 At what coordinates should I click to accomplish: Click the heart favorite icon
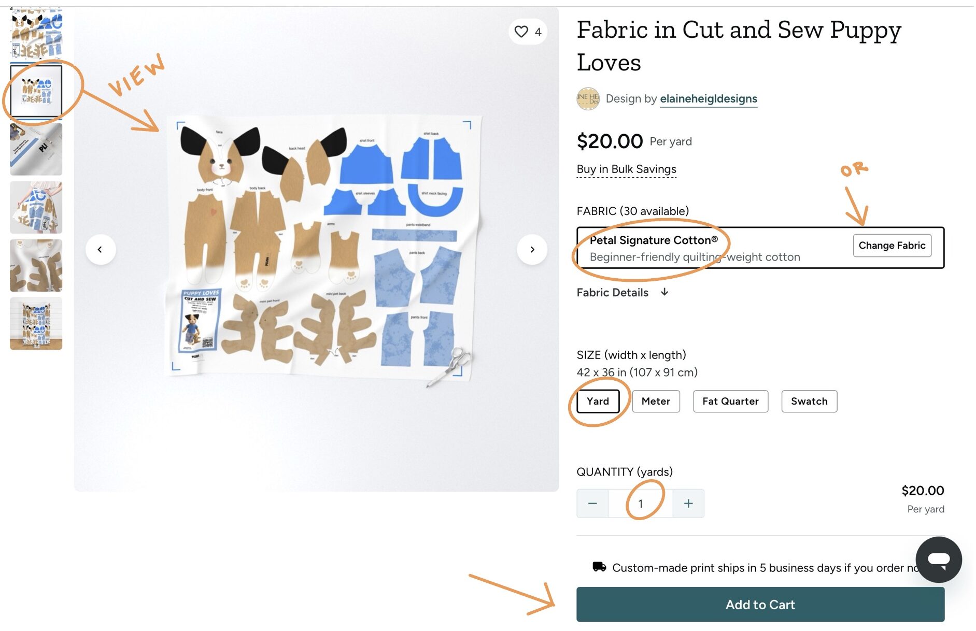pos(521,32)
